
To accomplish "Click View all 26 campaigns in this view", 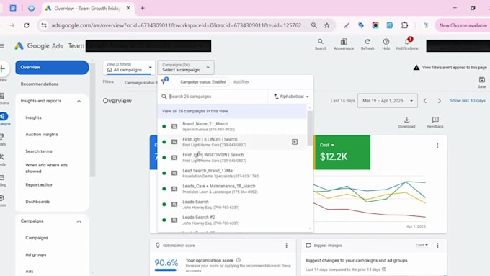I will coord(232,111).
